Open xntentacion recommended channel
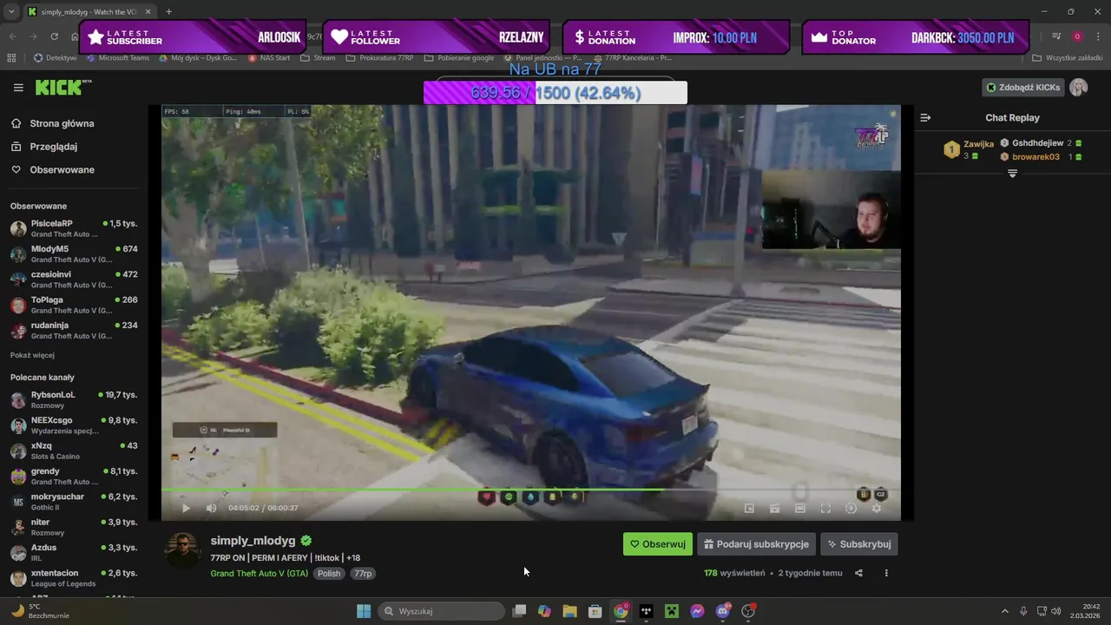Viewport: 1111px width, 625px height. pyautogui.click(x=73, y=578)
